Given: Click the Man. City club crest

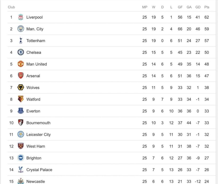Looking at the screenshot, I should 21,29.
